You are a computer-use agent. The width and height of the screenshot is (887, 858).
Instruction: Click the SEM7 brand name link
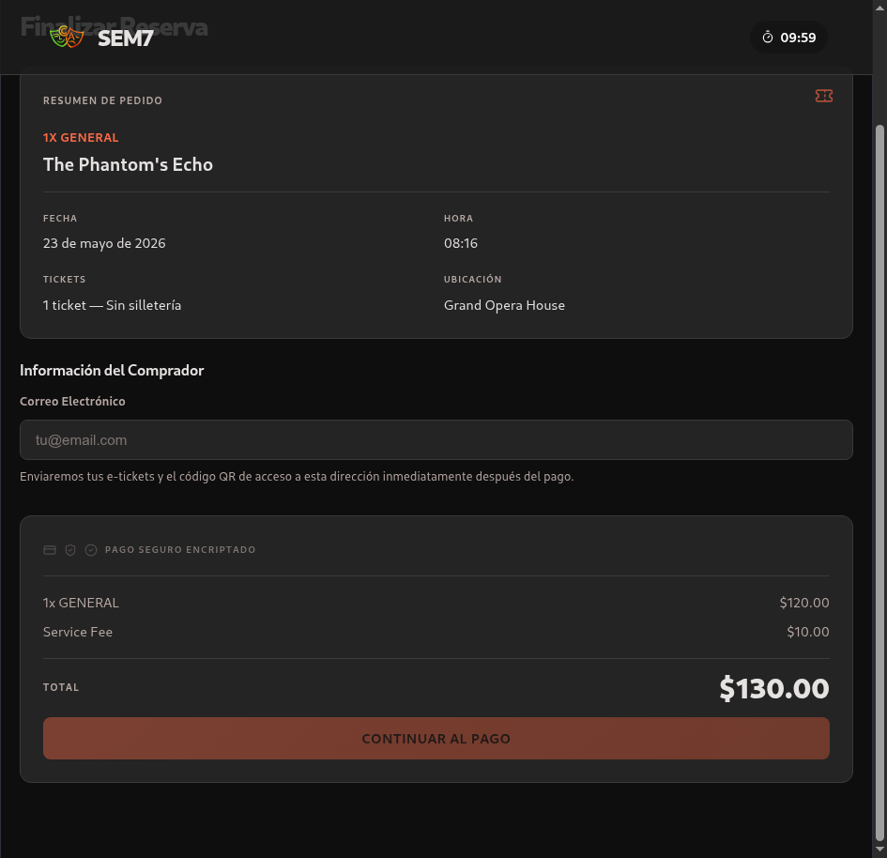coord(125,38)
